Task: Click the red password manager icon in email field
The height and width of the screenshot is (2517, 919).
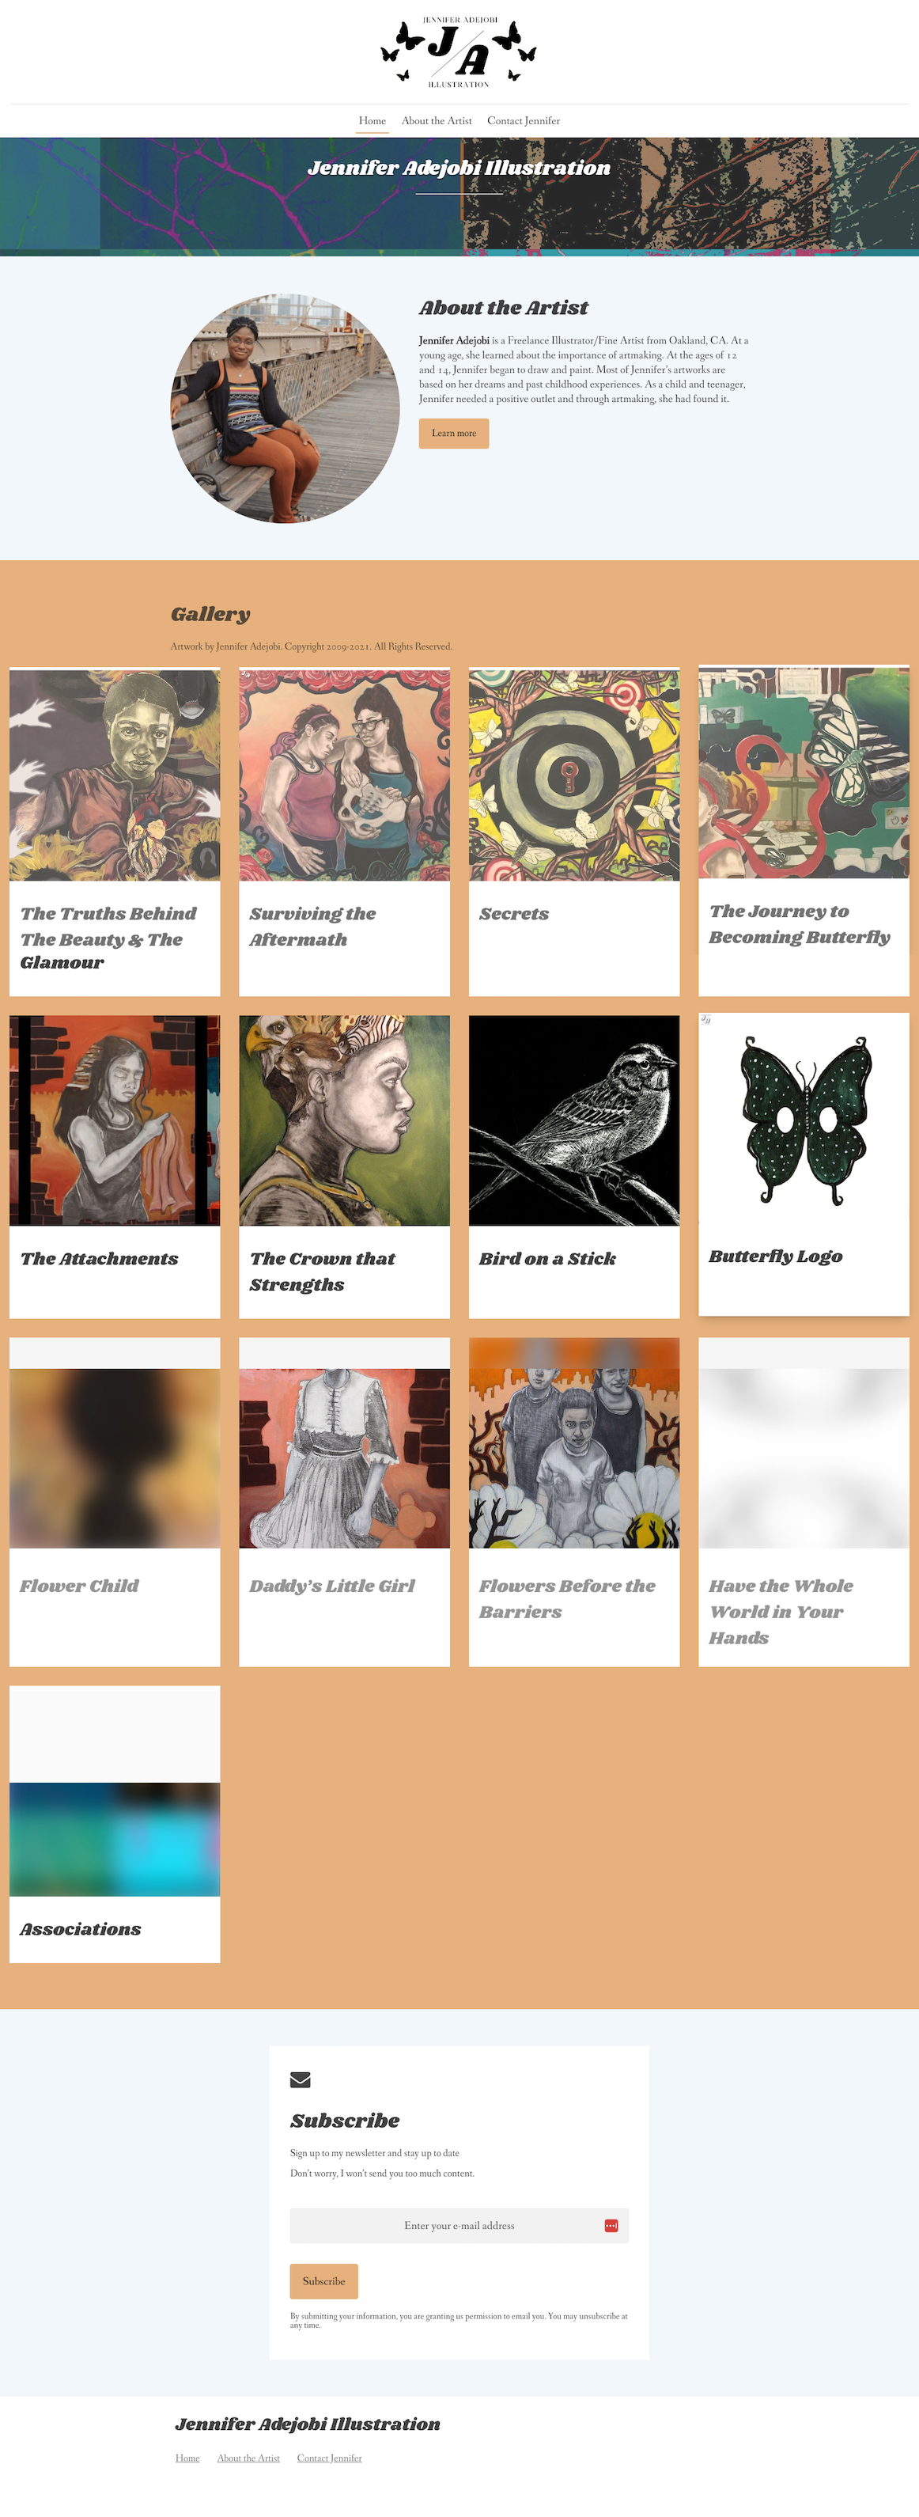Action: (x=611, y=2226)
